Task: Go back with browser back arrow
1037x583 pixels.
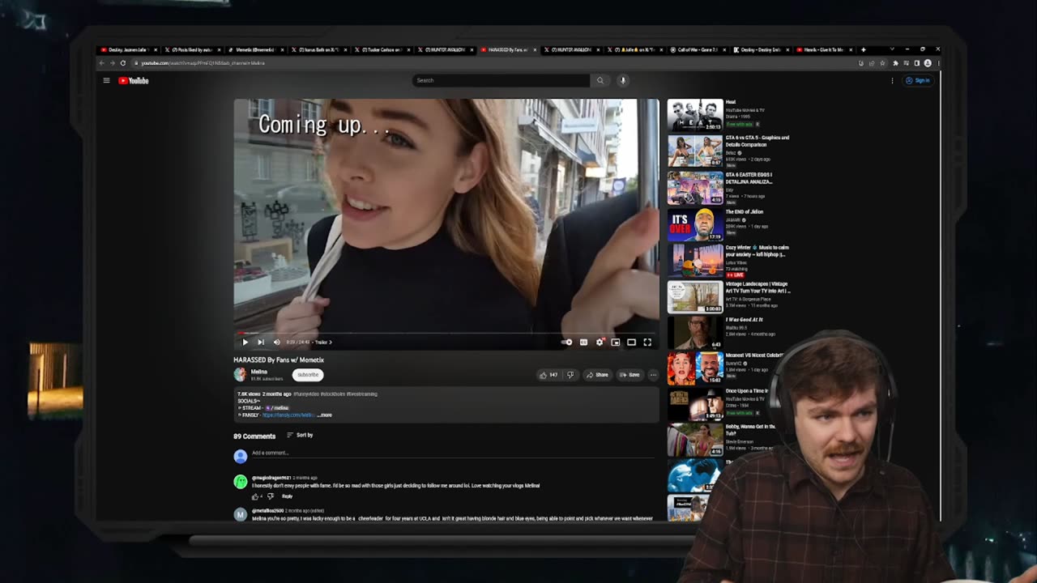Action: coord(102,63)
